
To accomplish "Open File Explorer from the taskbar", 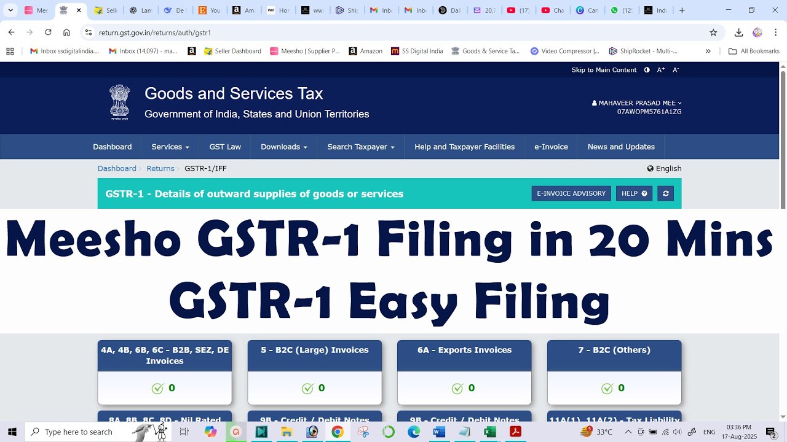I will 286,432.
